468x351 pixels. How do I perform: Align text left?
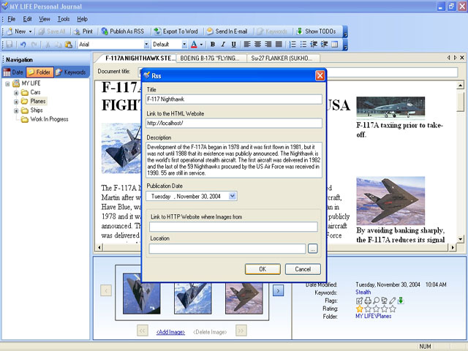(x=247, y=45)
